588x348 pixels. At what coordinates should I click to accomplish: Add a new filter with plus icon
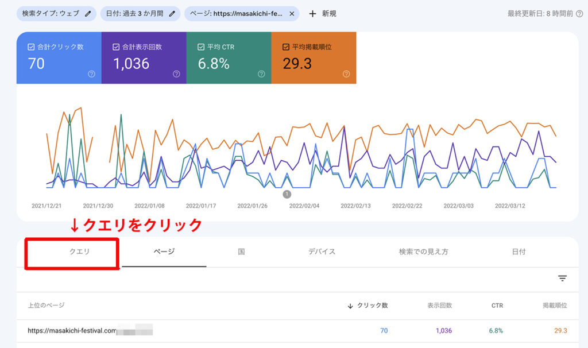(x=312, y=14)
